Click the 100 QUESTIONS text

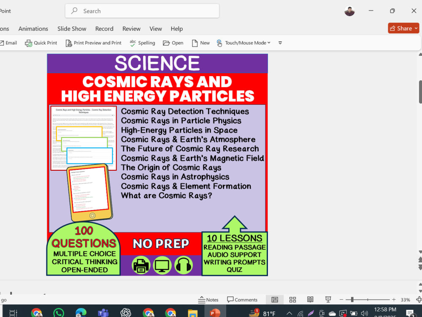(84, 237)
